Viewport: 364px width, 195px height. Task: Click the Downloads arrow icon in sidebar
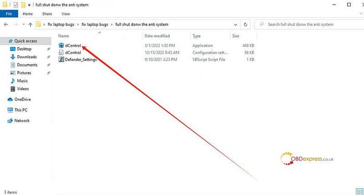coord(13,57)
